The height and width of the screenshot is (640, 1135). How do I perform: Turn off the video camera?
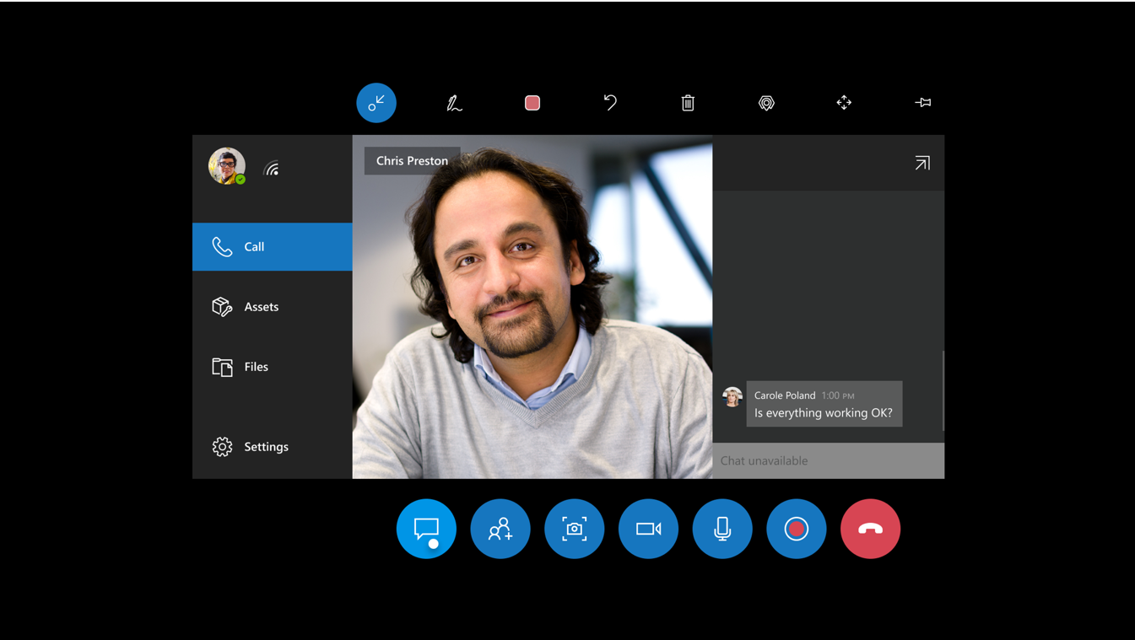click(x=648, y=529)
